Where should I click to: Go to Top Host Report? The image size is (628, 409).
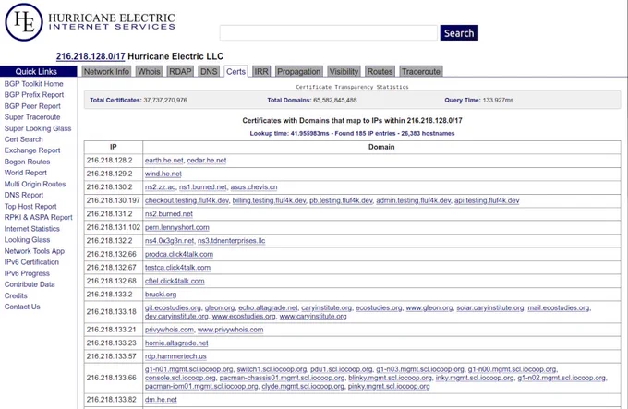tap(30, 207)
